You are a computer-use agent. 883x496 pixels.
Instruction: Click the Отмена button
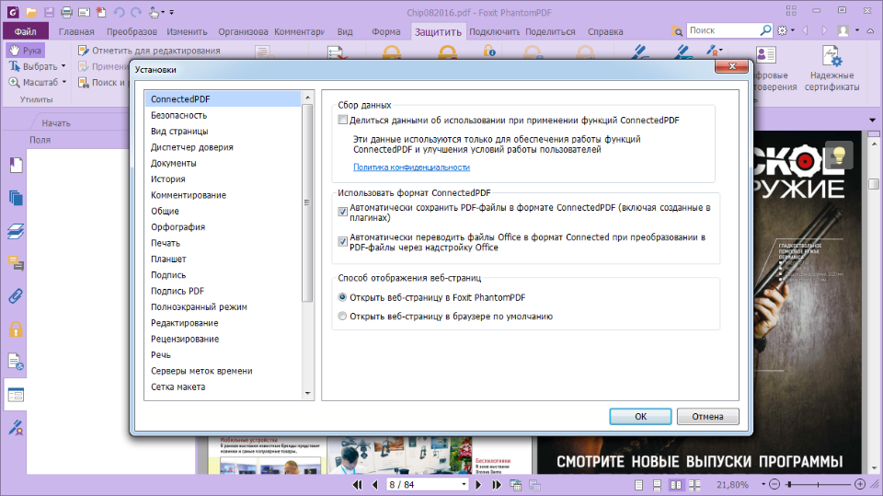click(708, 417)
